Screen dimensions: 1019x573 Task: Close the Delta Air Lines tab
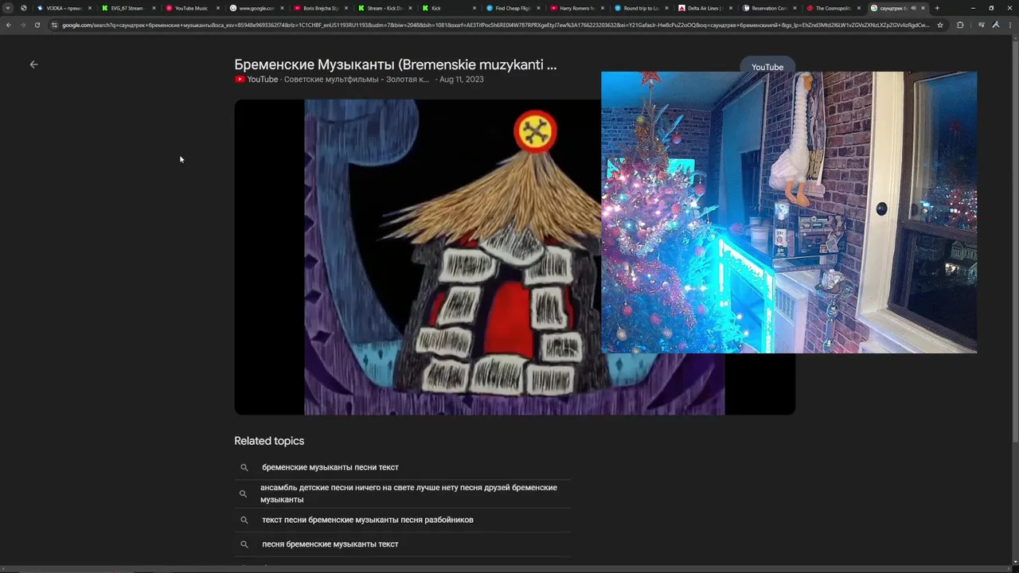731,8
